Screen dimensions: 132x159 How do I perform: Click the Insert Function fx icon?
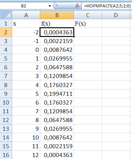(x=77, y=6)
